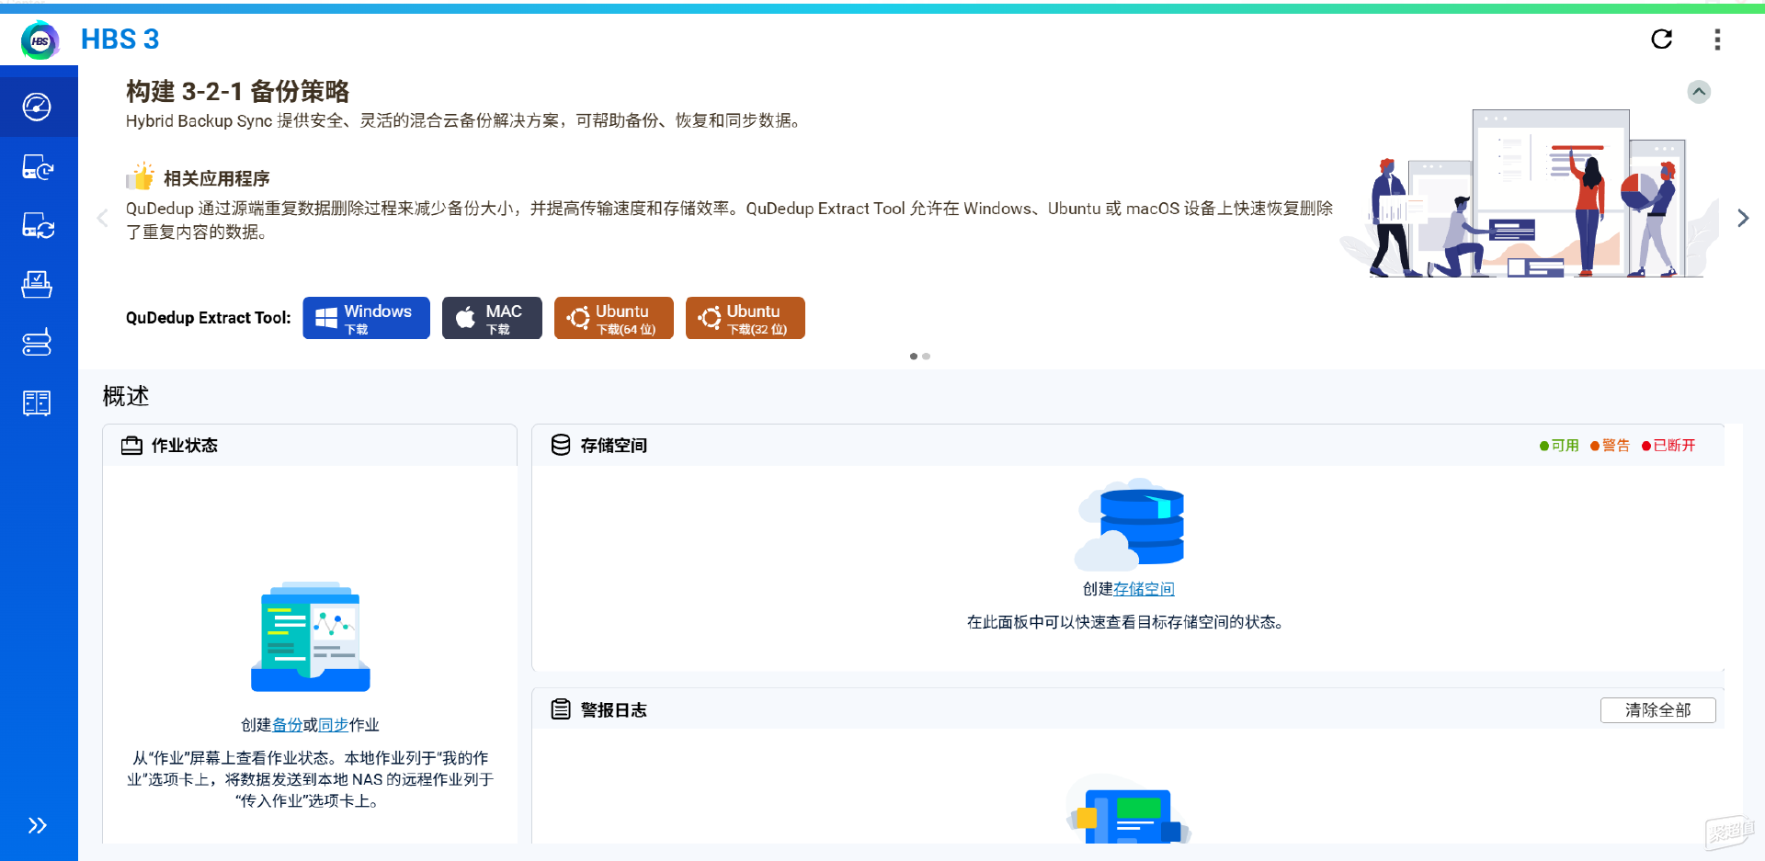Select the first banner pagination dot

coord(914,357)
